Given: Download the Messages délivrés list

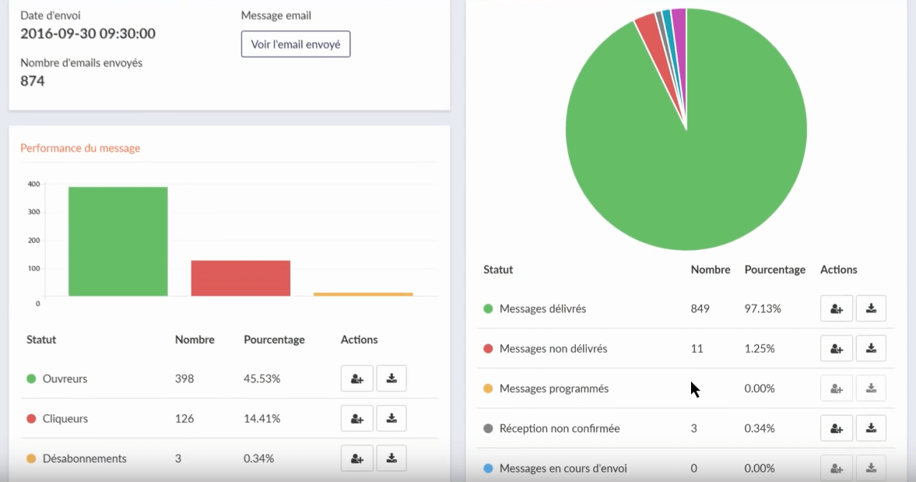Looking at the screenshot, I should [871, 308].
